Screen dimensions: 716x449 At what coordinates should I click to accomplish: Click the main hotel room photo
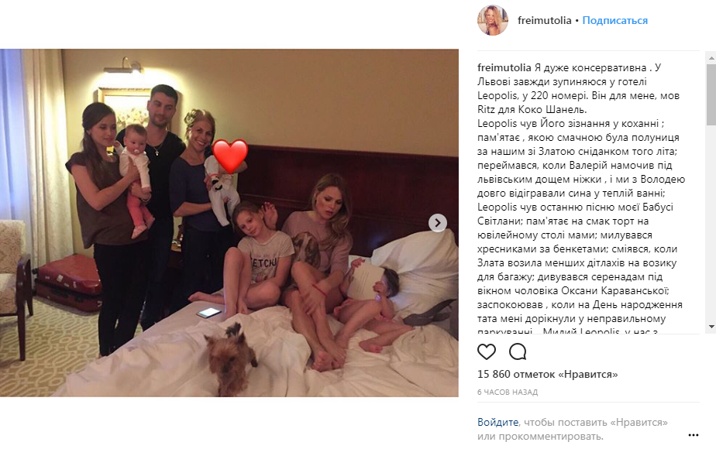[x=229, y=223]
